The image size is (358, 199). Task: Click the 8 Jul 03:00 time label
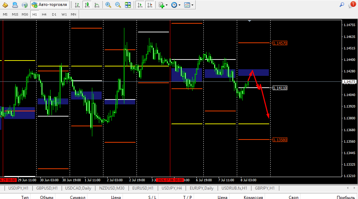(x=248, y=180)
